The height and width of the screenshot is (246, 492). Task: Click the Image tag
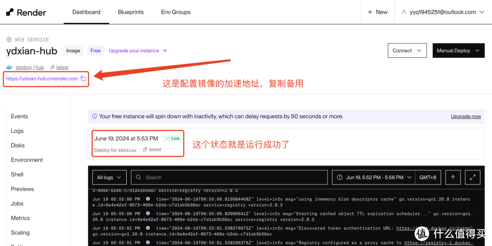[73, 50]
